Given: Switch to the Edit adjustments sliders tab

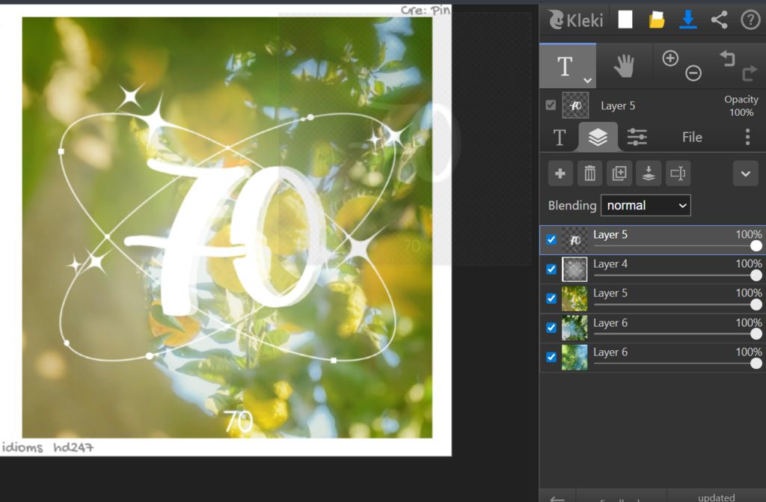Looking at the screenshot, I should [x=637, y=137].
